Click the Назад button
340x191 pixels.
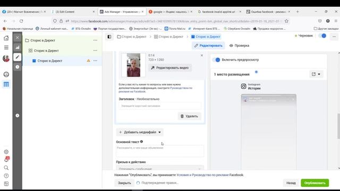point(291,183)
